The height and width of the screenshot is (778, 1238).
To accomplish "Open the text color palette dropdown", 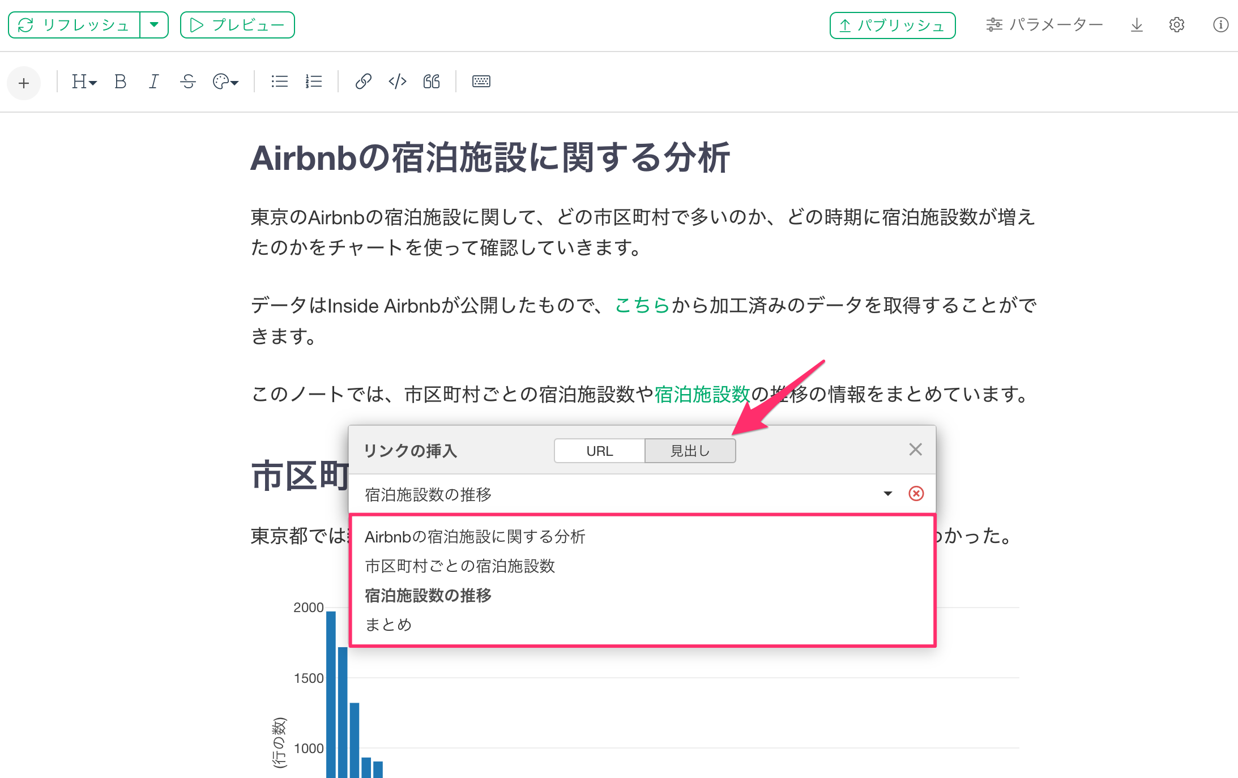I will [x=225, y=82].
